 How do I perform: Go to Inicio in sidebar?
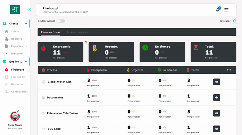click(x=15, y=31)
